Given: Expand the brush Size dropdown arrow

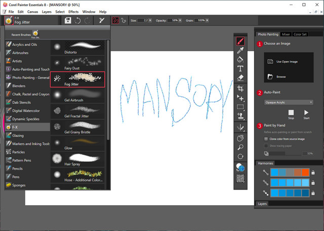Looking at the screenshot, I should tap(151, 20).
